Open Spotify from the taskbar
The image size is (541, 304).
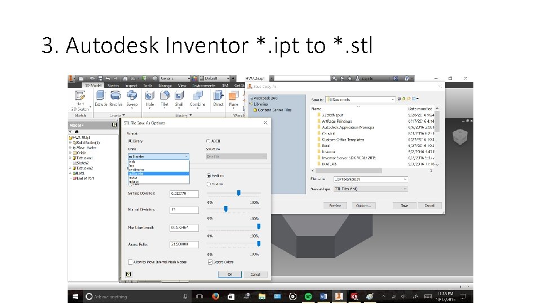[308, 297]
